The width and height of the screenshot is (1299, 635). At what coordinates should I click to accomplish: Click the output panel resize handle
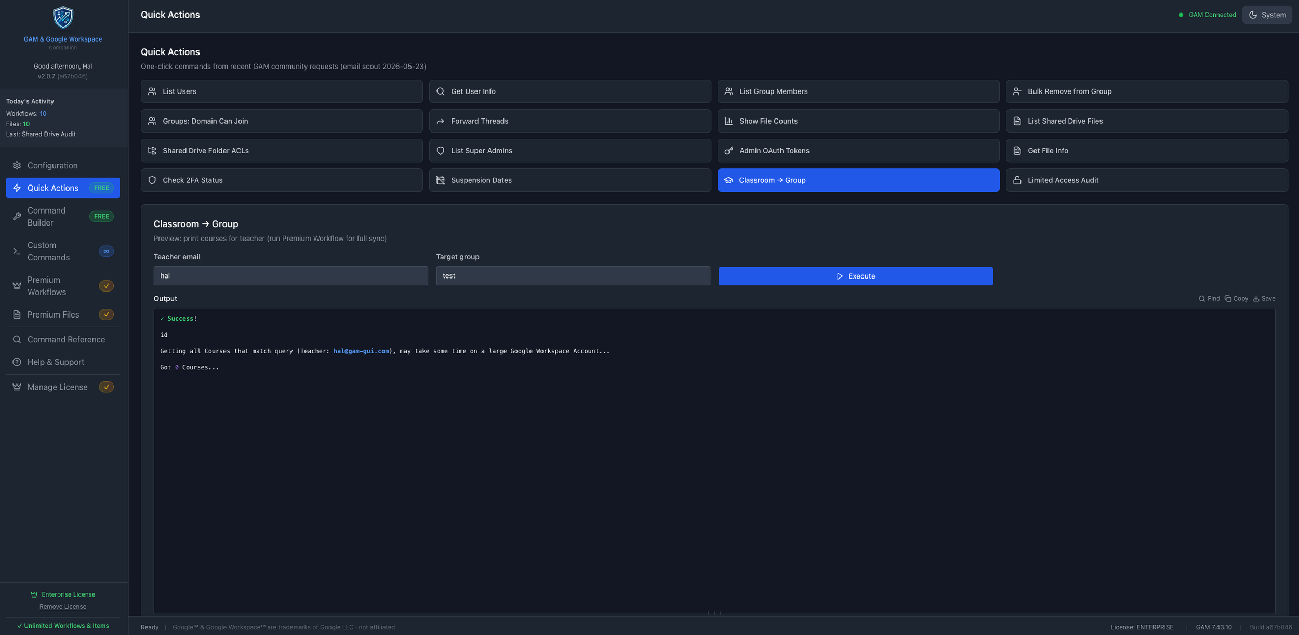714,613
